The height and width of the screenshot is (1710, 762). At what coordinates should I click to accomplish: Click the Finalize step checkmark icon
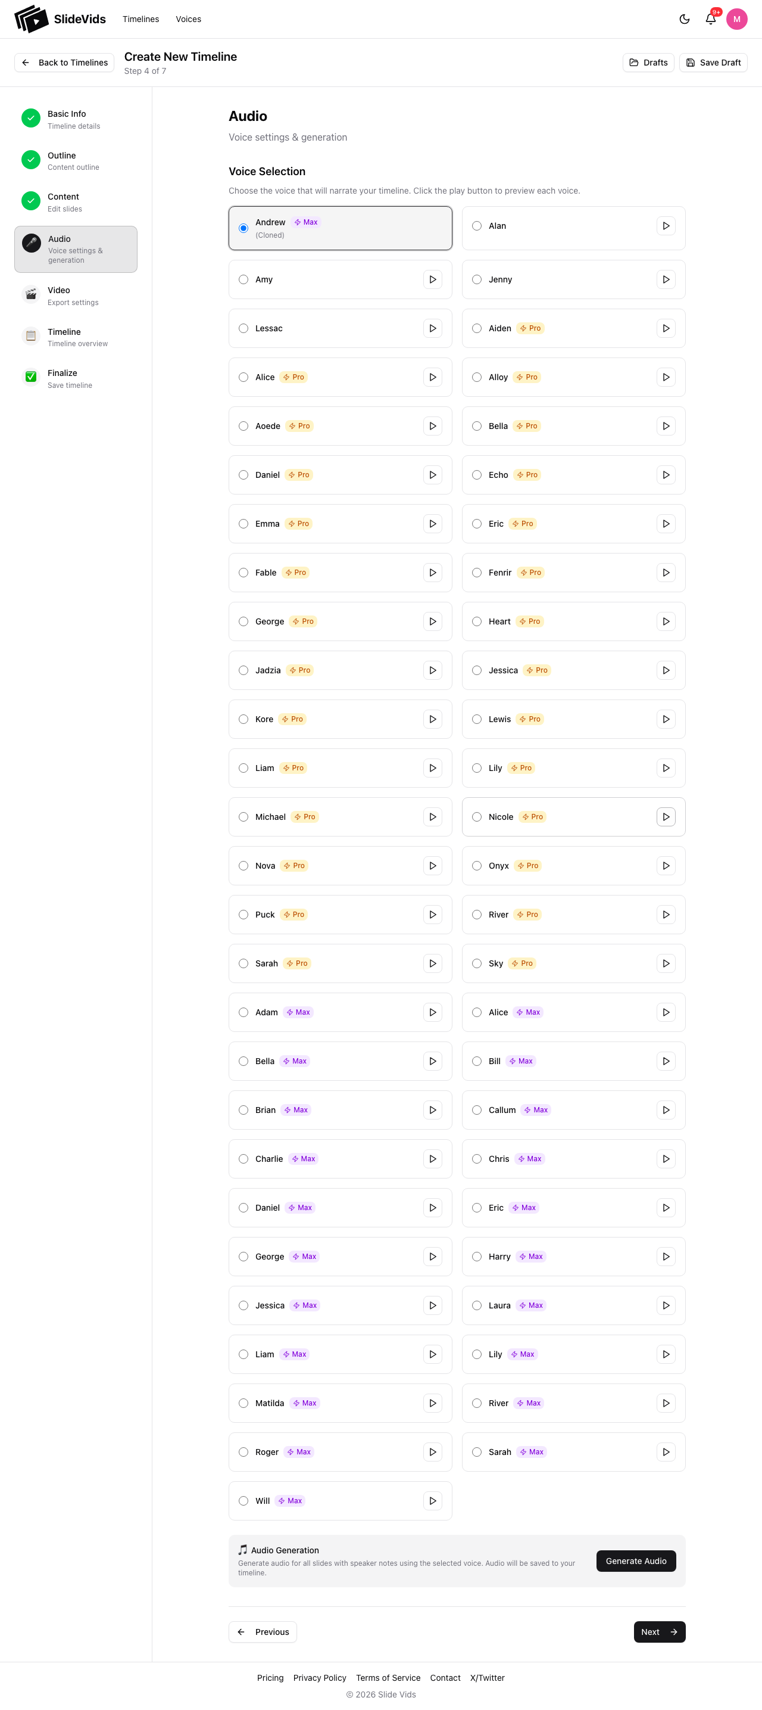point(31,377)
